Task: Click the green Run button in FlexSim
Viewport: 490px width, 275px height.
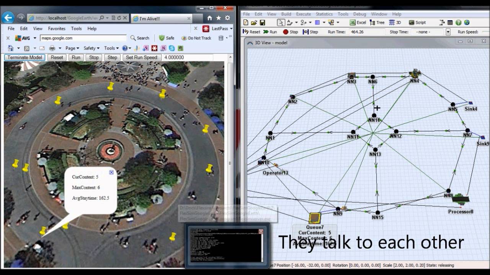Action: coord(270,32)
